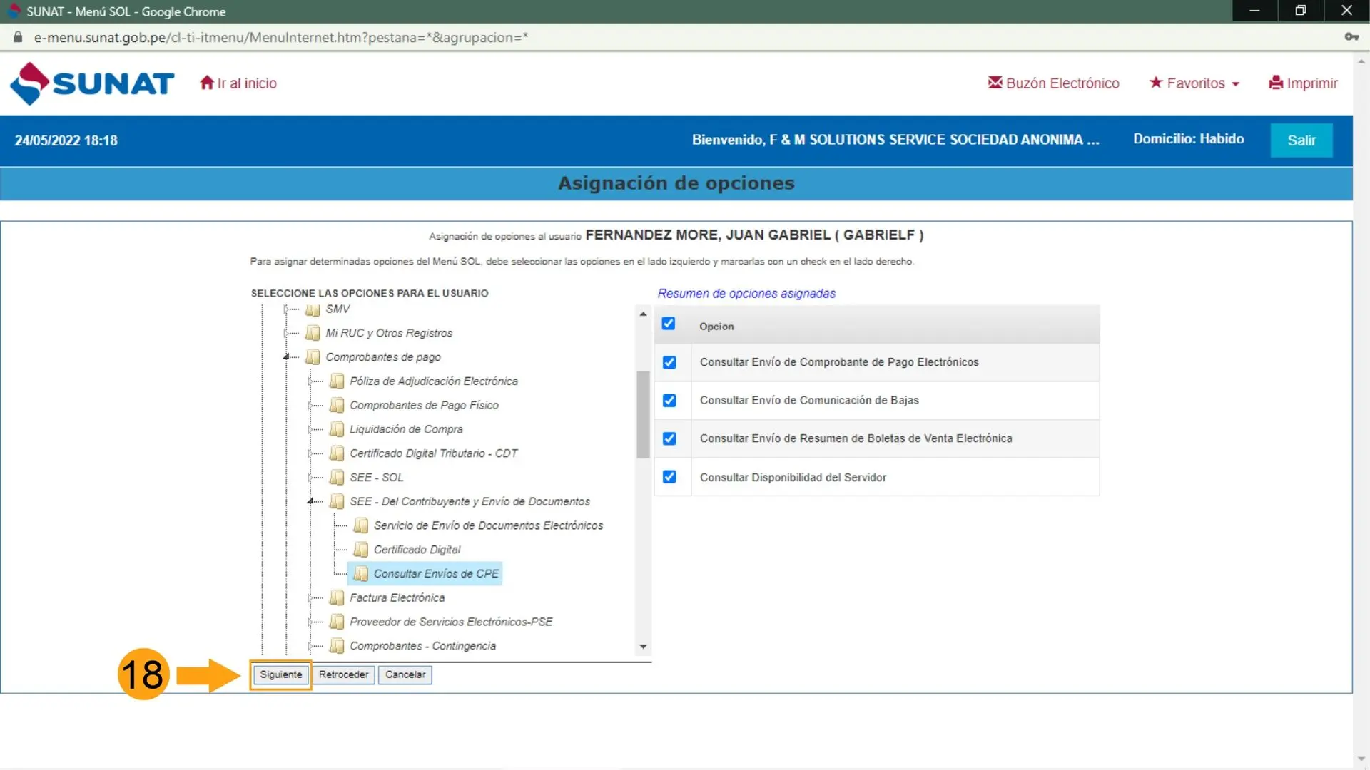Click the SUNAT logo

pos(91,83)
